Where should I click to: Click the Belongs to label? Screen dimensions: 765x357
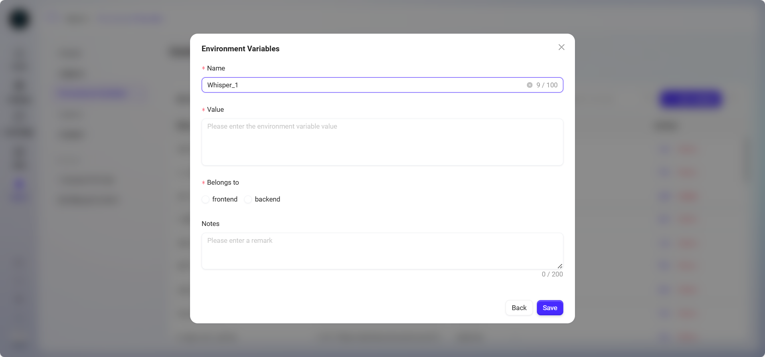click(x=223, y=182)
